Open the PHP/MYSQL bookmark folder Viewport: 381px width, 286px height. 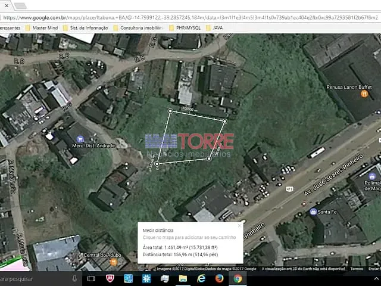coord(185,28)
